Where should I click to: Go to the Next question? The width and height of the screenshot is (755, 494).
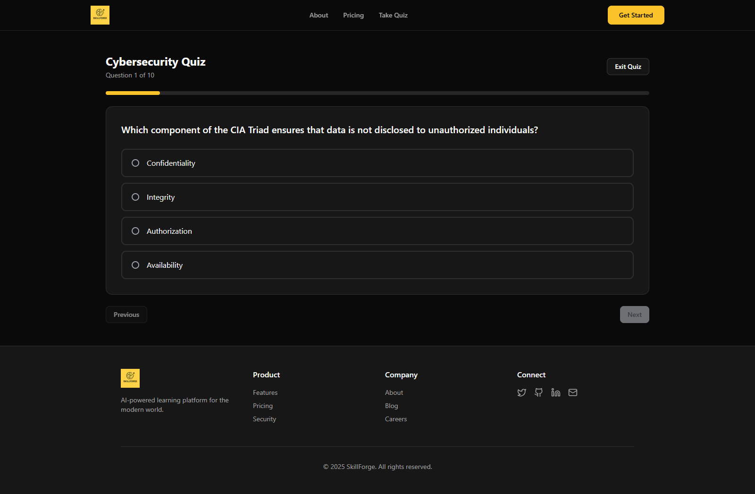click(x=634, y=315)
